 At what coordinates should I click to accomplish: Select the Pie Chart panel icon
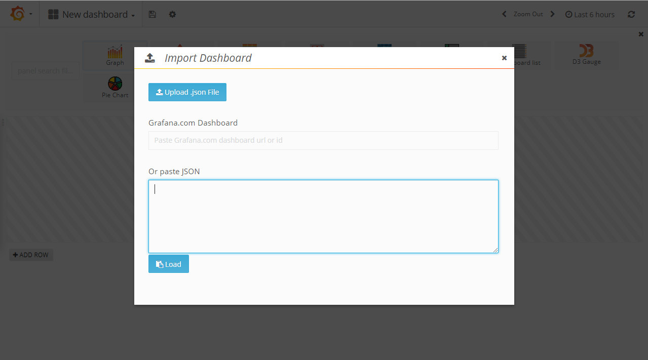(x=115, y=87)
